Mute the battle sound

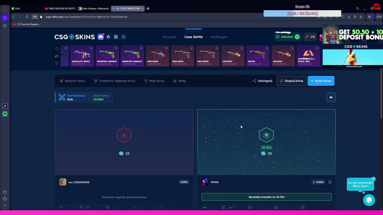[331, 97]
